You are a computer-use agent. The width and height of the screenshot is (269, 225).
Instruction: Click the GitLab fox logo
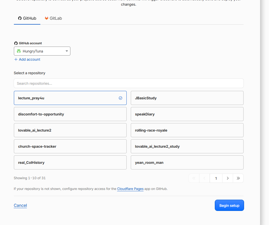coord(47,18)
